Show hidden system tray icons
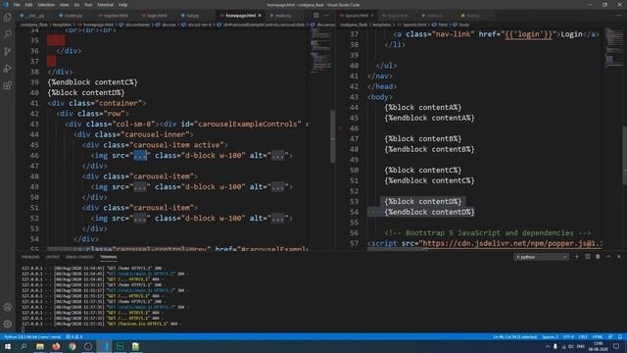This screenshot has height=353, width=627. (548, 346)
